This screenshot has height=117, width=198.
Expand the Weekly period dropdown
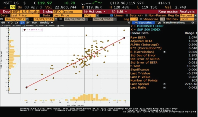[46, 23]
